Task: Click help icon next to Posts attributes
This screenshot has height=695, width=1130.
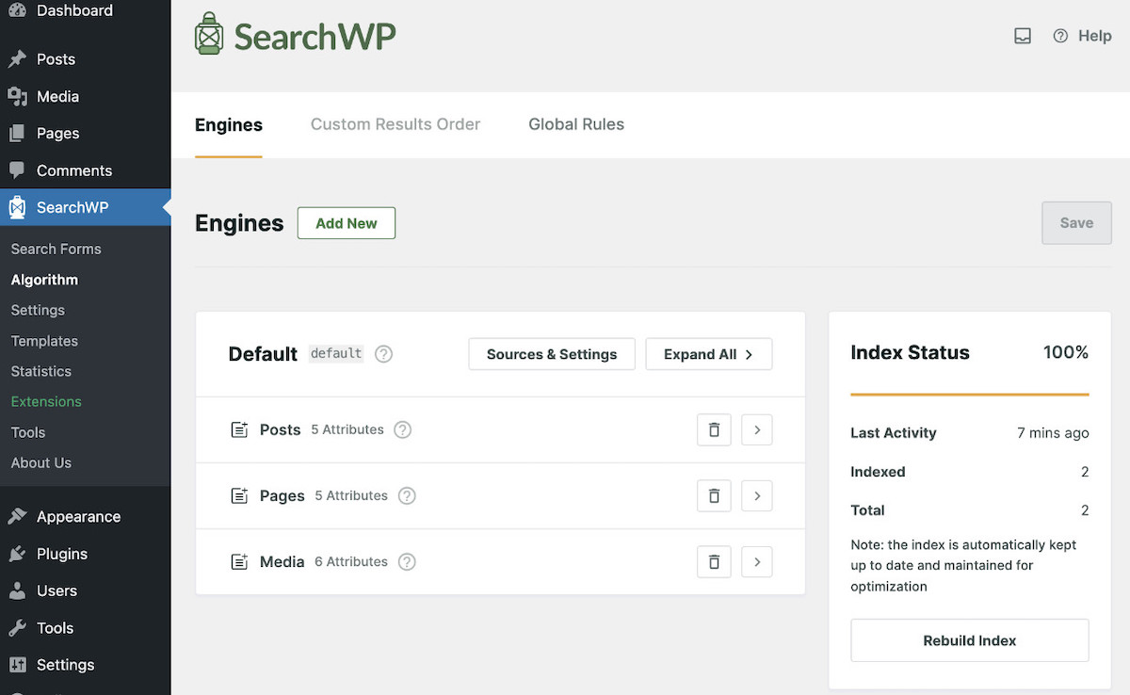Action: 402,429
